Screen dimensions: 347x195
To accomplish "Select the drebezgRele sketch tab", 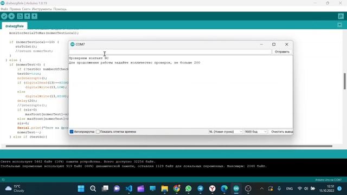I will click(x=15, y=26).
